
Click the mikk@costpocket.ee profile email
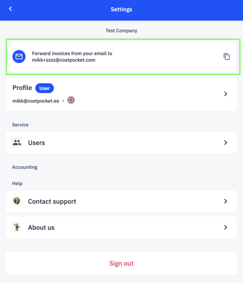point(36,101)
